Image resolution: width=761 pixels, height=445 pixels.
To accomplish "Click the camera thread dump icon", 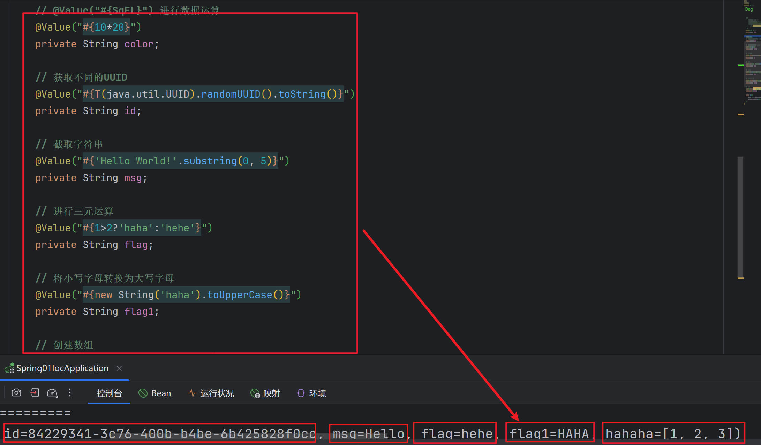I will click(16, 393).
